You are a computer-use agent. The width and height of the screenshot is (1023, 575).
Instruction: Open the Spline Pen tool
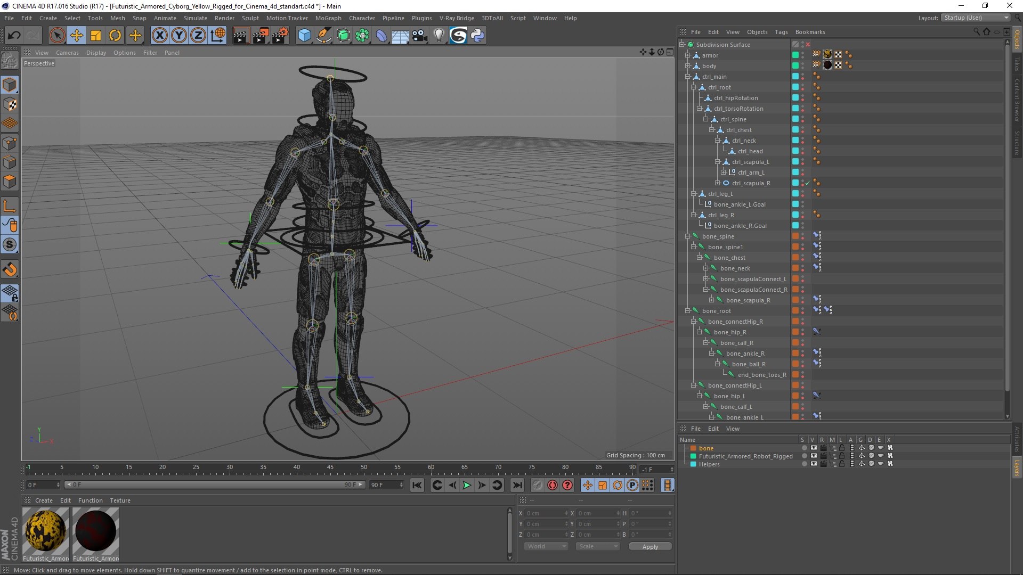pyautogui.click(x=323, y=36)
